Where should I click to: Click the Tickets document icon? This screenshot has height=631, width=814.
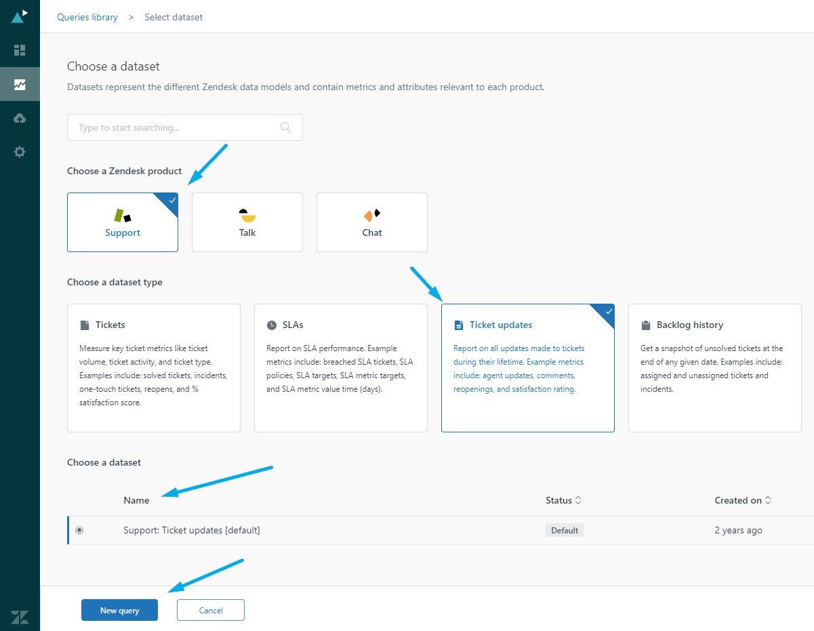(x=84, y=325)
